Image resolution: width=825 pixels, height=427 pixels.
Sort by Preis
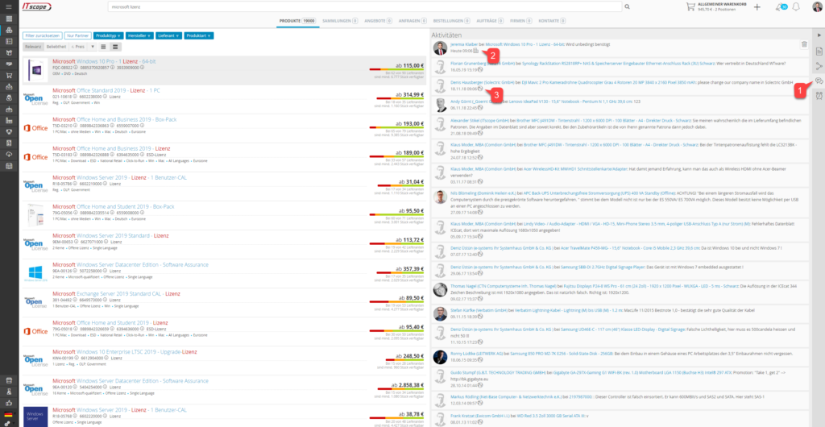[78, 47]
